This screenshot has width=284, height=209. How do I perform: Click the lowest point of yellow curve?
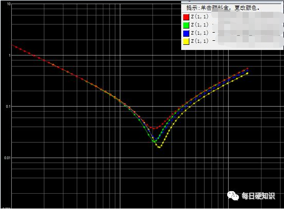click(159, 147)
